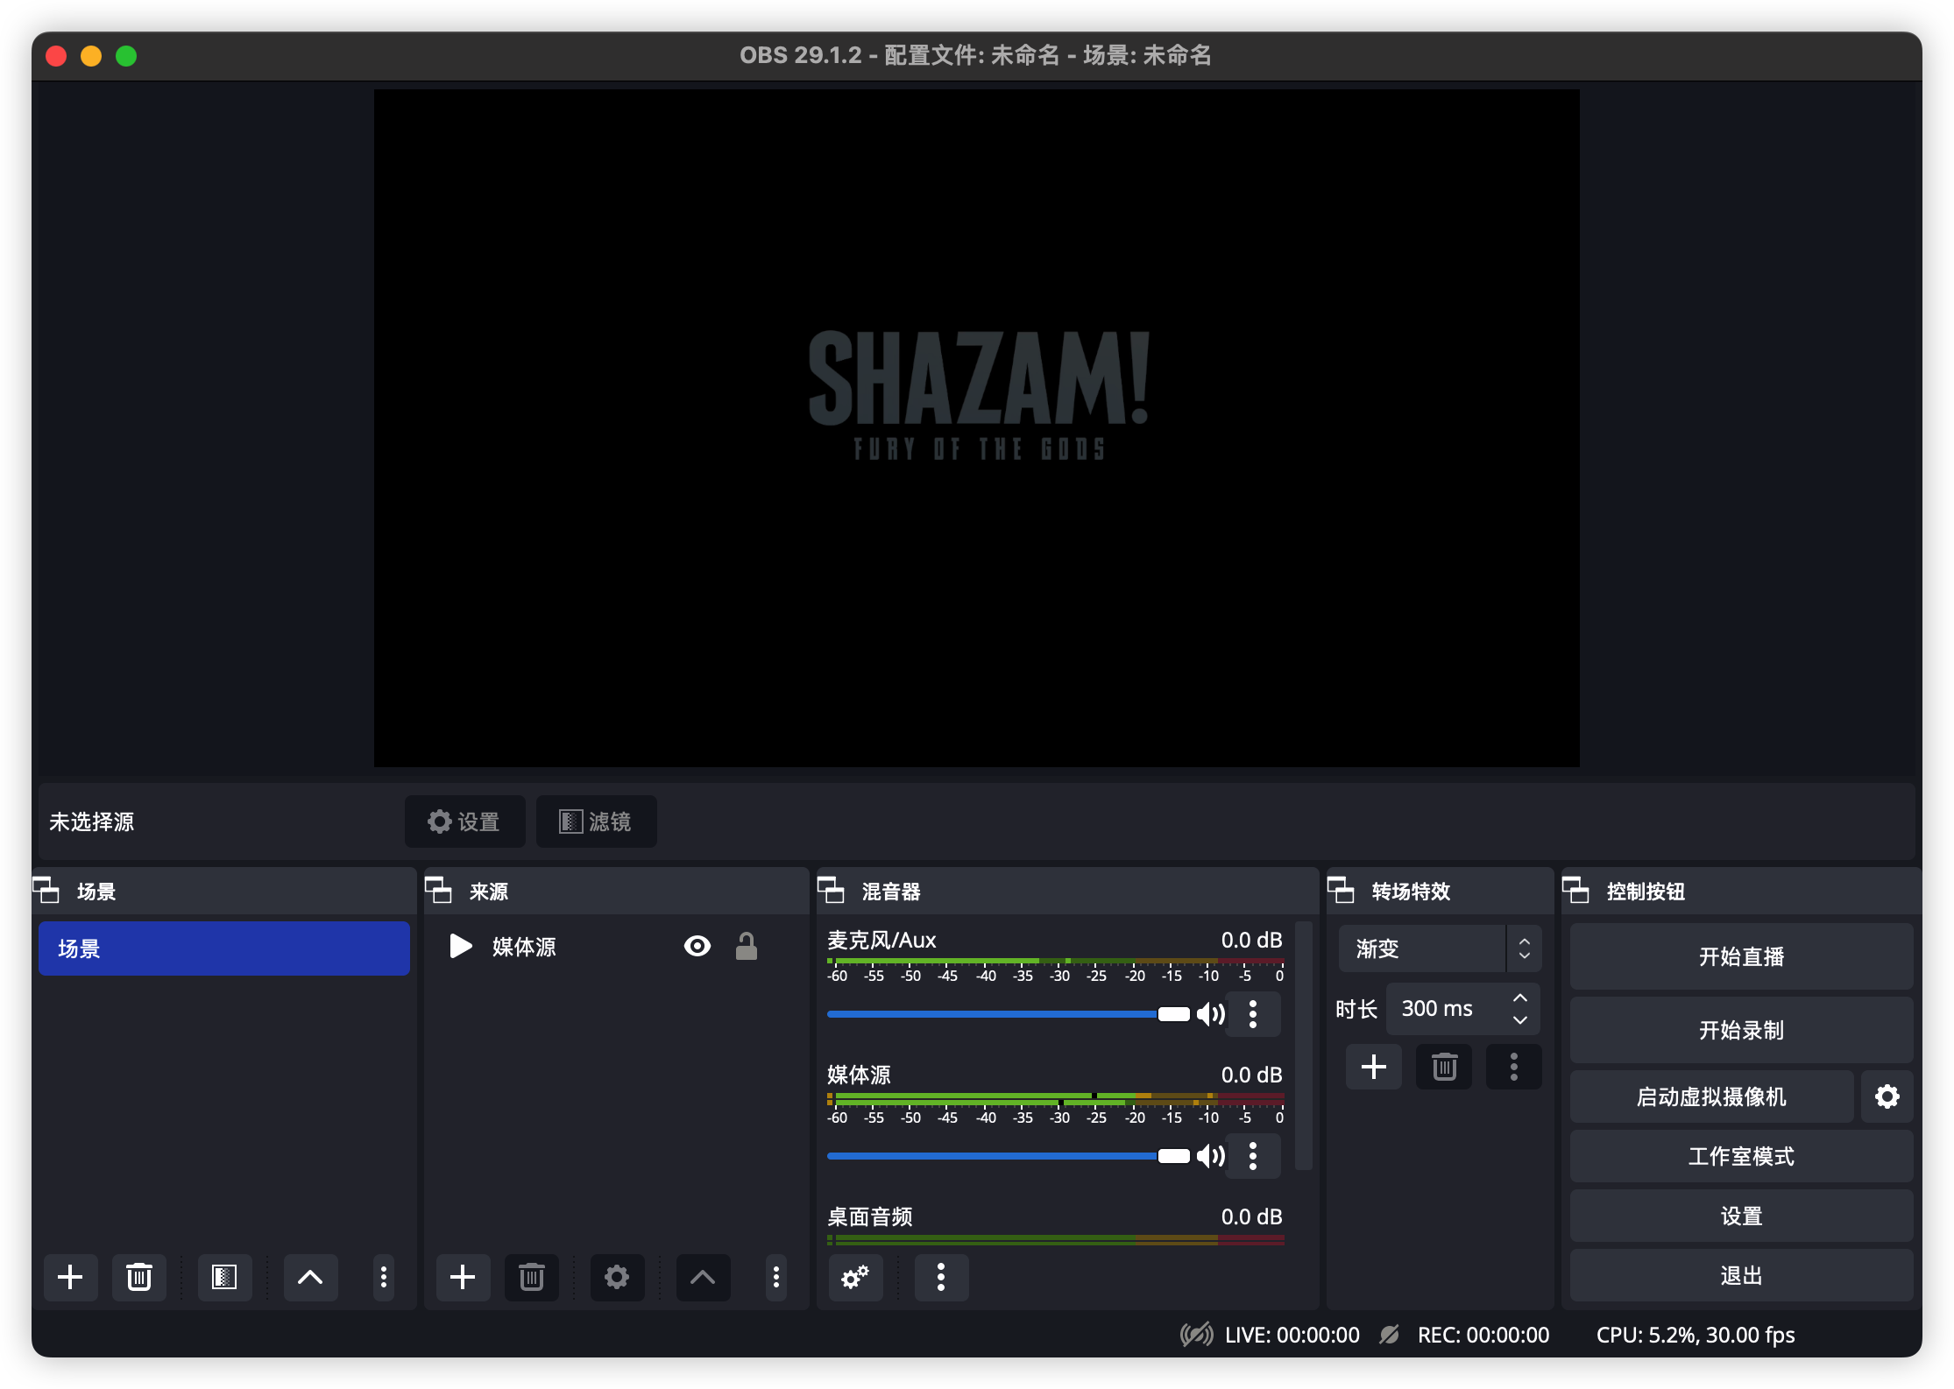This screenshot has height=1389, width=1954.
Task: Undock the 场景 panel via dock icon
Action: click(x=46, y=891)
